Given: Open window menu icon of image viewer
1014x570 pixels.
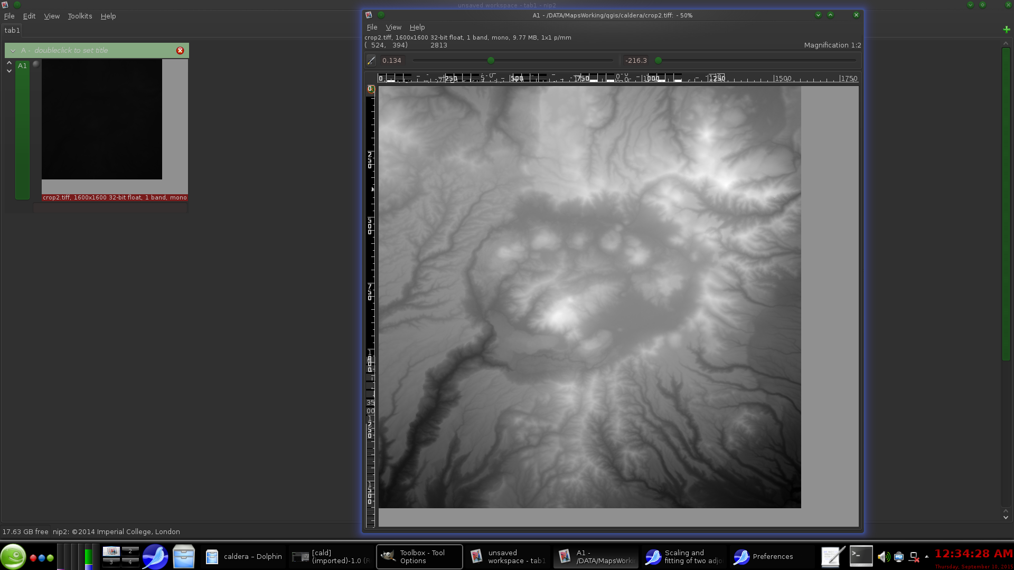Looking at the screenshot, I should click(369, 15).
